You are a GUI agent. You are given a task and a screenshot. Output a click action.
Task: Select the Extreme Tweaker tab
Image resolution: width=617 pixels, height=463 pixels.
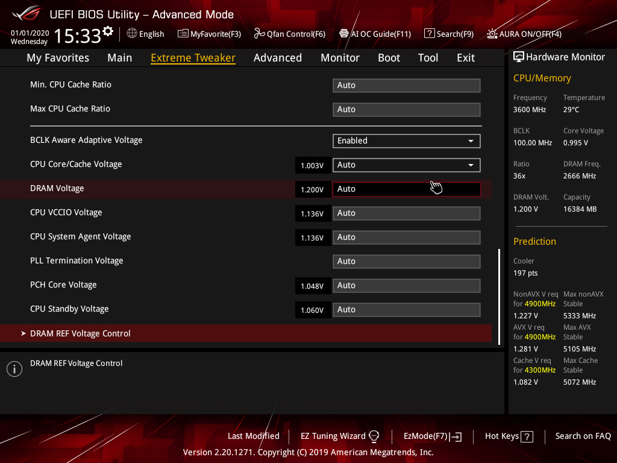pos(193,58)
